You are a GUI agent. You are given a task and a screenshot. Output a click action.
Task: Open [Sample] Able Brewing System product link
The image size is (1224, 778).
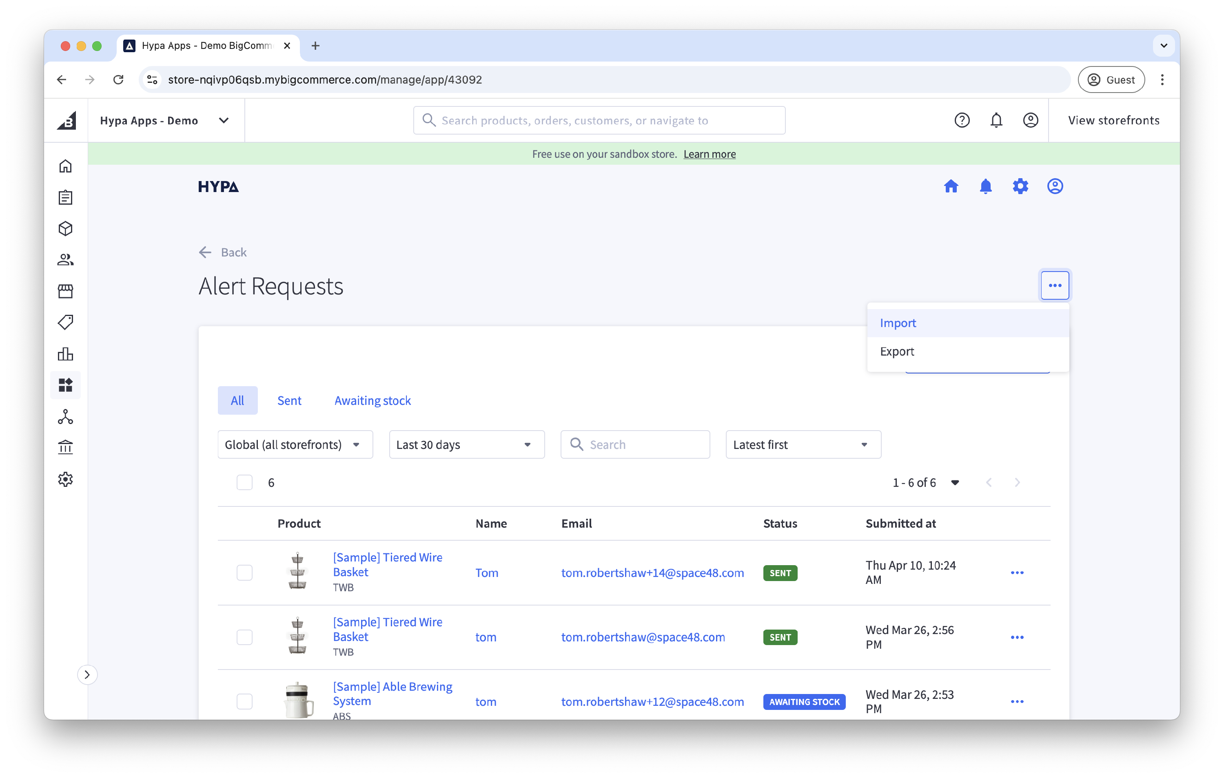point(392,694)
